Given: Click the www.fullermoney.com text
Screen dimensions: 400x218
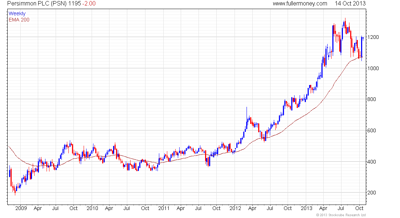Looking at the screenshot, I should (x=300, y=4).
